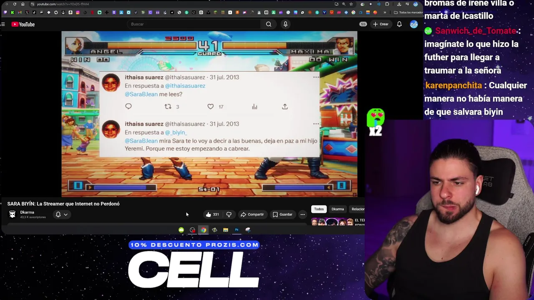Open the Crear button
This screenshot has height=300, width=534.
[x=380, y=24]
